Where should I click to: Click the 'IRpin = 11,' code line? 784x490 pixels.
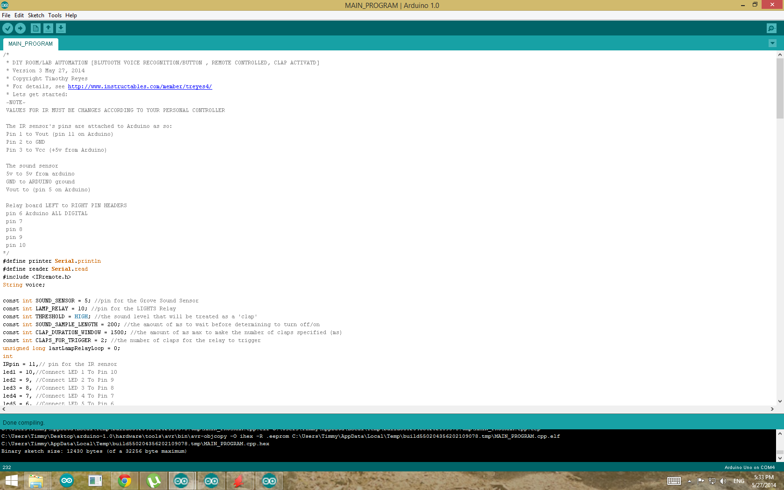tap(60, 364)
